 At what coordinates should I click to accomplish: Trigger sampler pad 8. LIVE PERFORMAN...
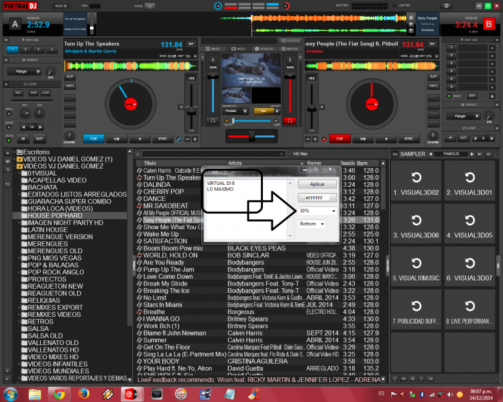click(469, 310)
